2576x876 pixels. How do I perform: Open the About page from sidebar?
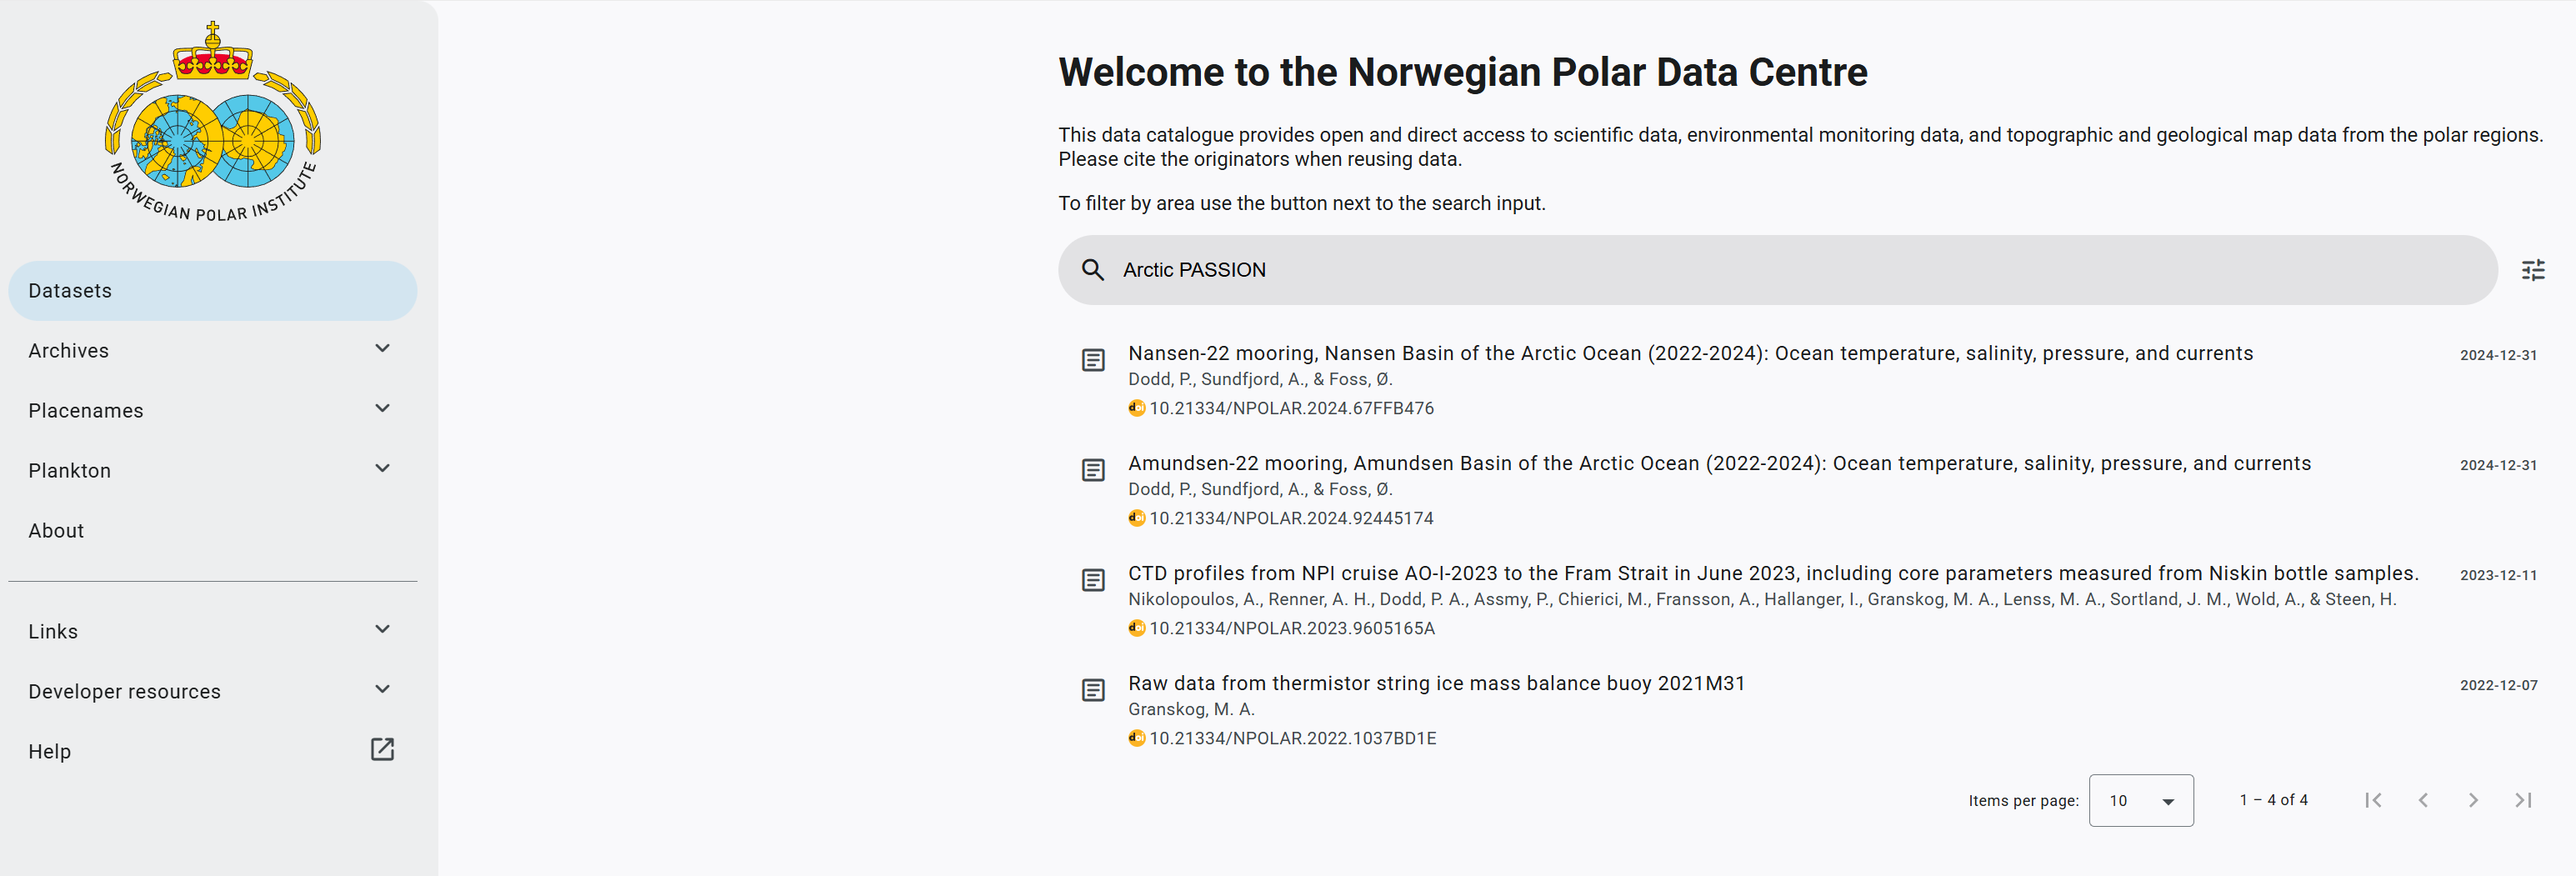pyautogui.click(x=56, y=531)
